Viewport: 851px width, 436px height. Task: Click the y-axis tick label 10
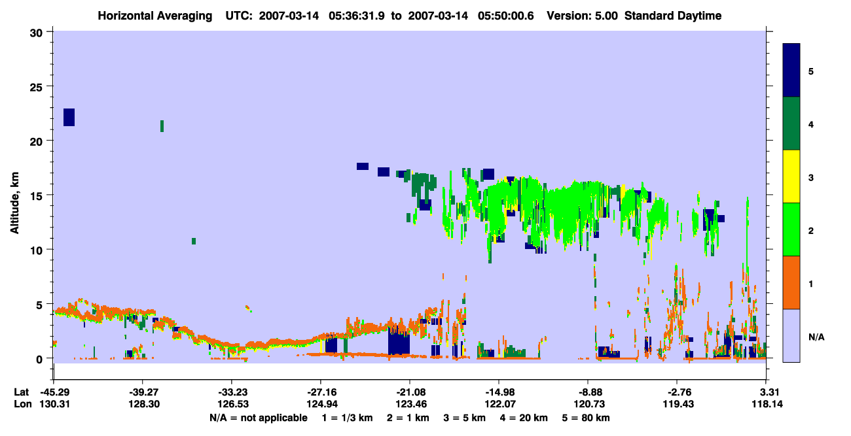tap(37, 250)
